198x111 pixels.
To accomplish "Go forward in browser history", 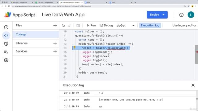I will pyautogui.click(x=6, y=6).
